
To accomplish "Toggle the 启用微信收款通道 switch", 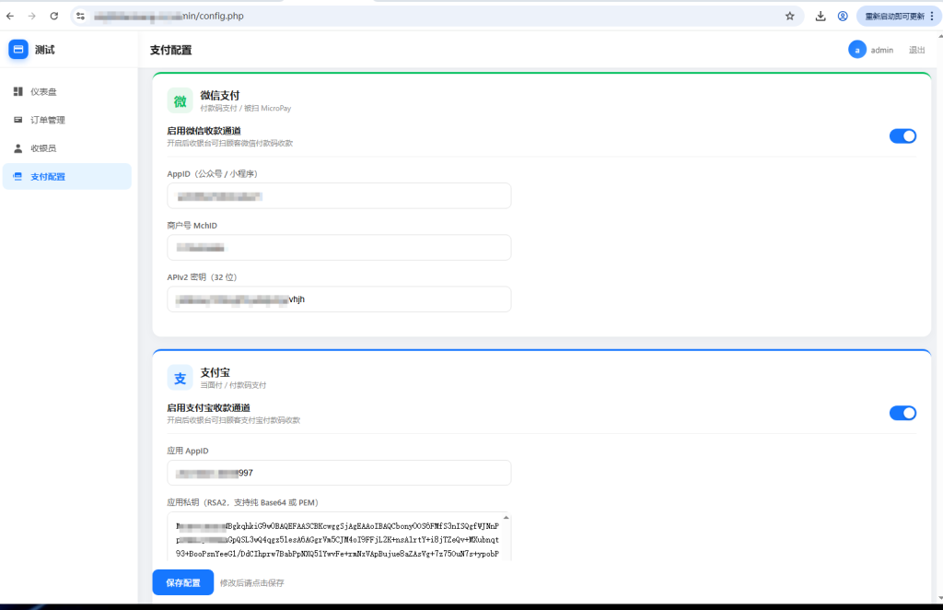I will point(902,136).
